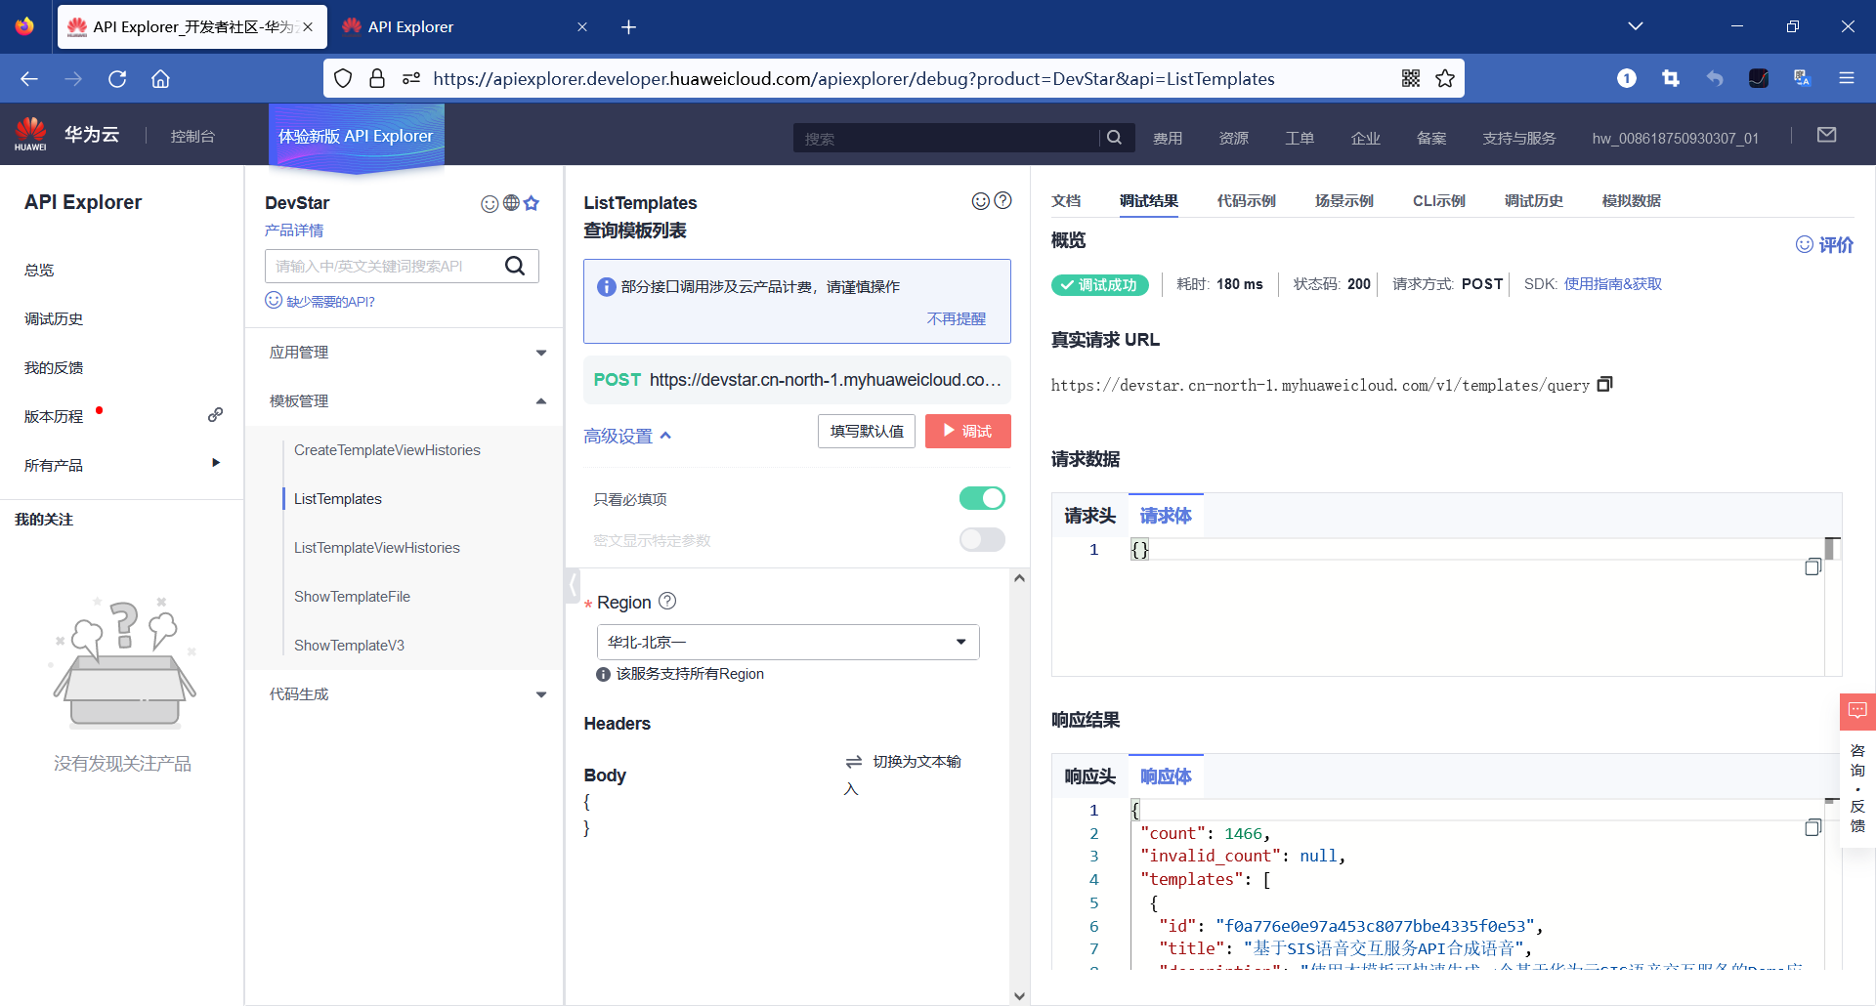Open the Firefox list all tabs dropdown

click(x=1635, y=27)
